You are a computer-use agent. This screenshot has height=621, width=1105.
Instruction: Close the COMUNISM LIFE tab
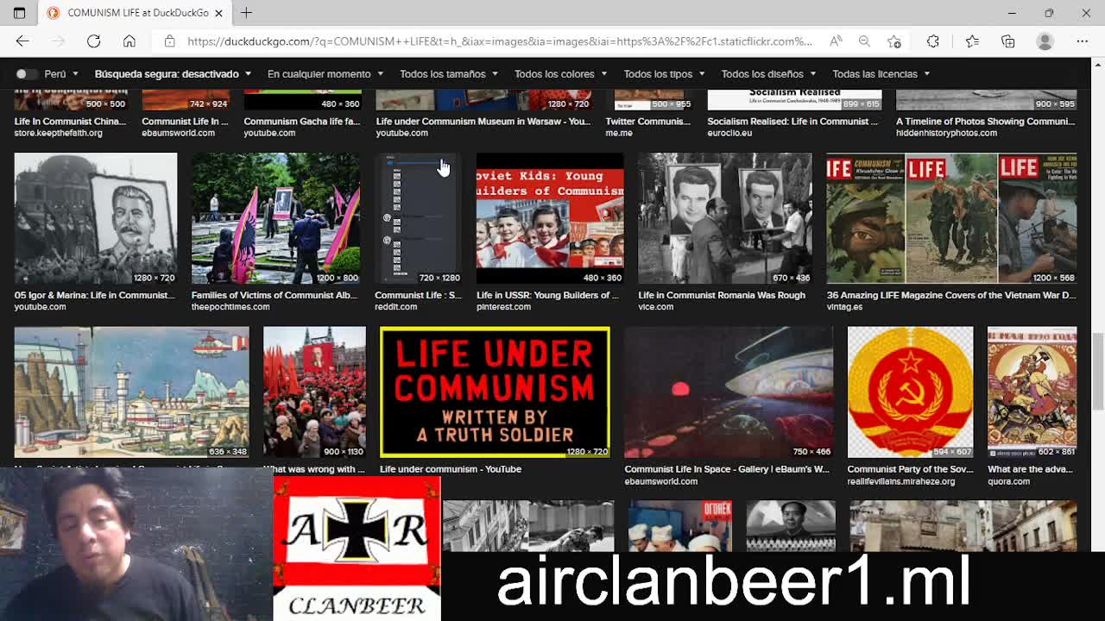click(x=218, y=13)
